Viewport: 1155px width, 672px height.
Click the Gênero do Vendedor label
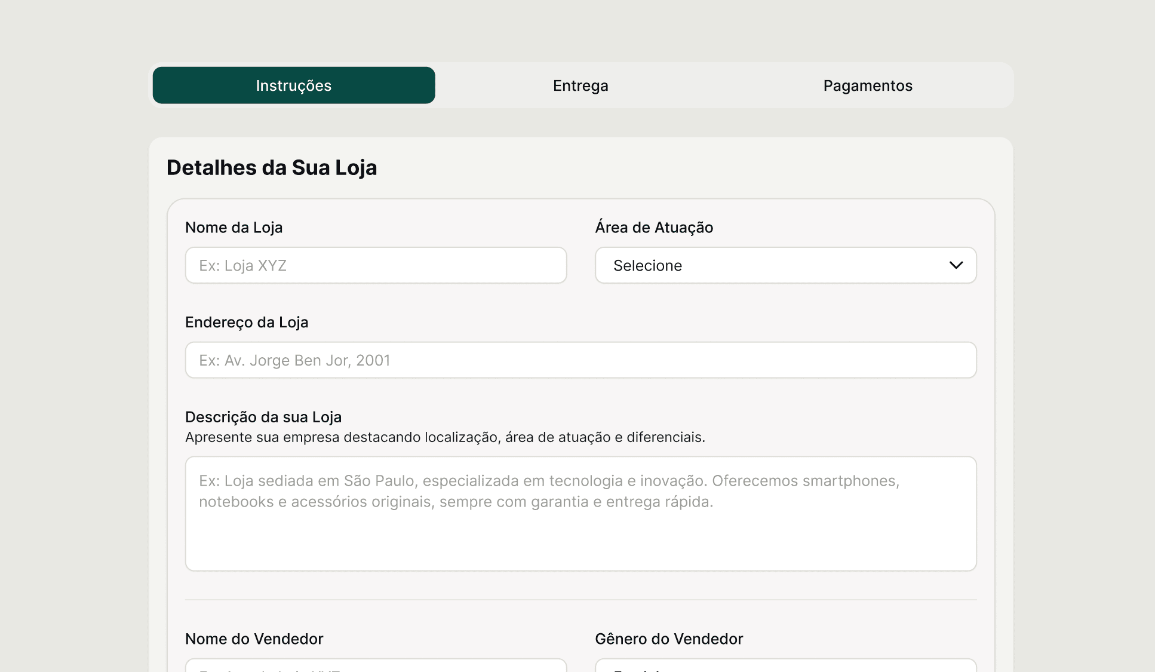pos(669,639)
